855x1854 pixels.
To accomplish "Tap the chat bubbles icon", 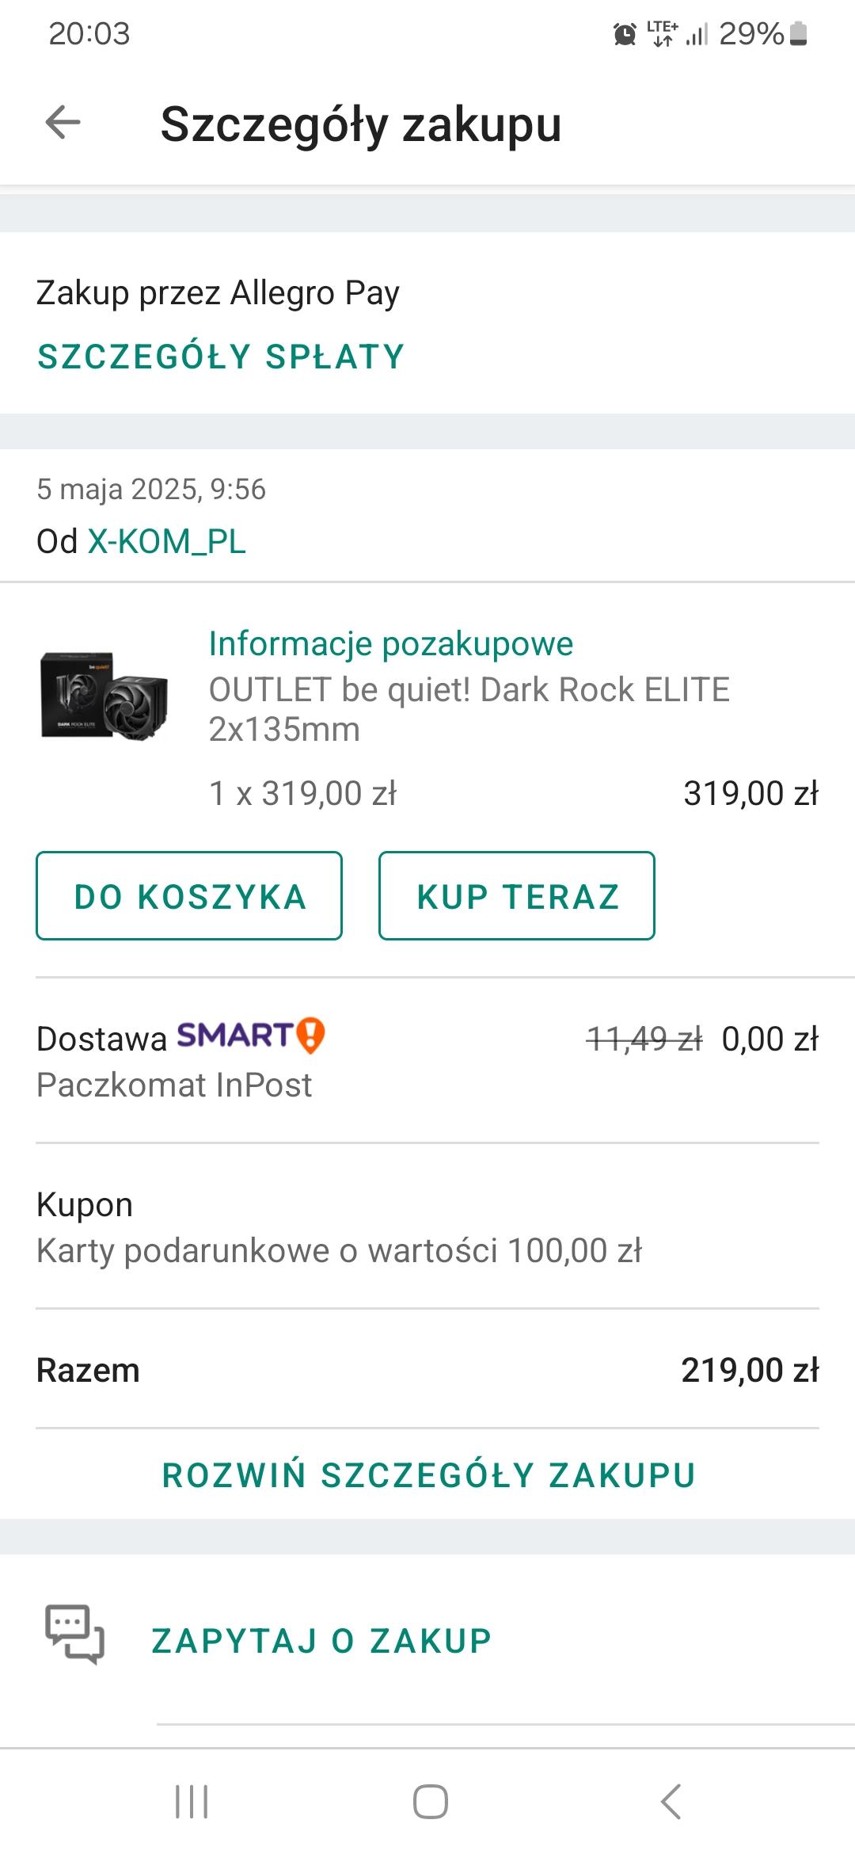I will click(x=74, y=1634).
